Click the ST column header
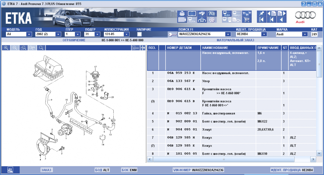324x175 pixels. [x=285, y=48]
